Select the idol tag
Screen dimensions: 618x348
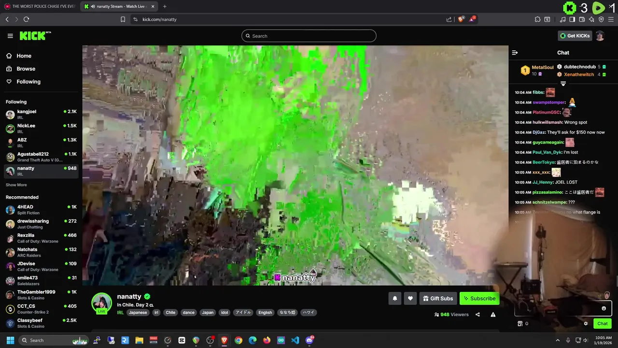(x=225, y=313)
